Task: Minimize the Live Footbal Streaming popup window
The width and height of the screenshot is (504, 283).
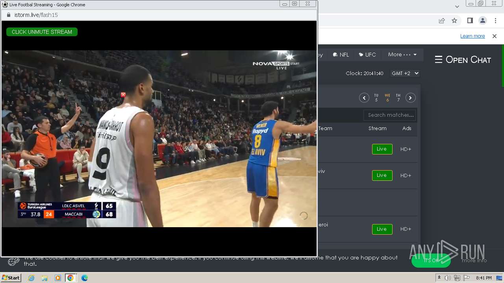Action: [285, 4]
